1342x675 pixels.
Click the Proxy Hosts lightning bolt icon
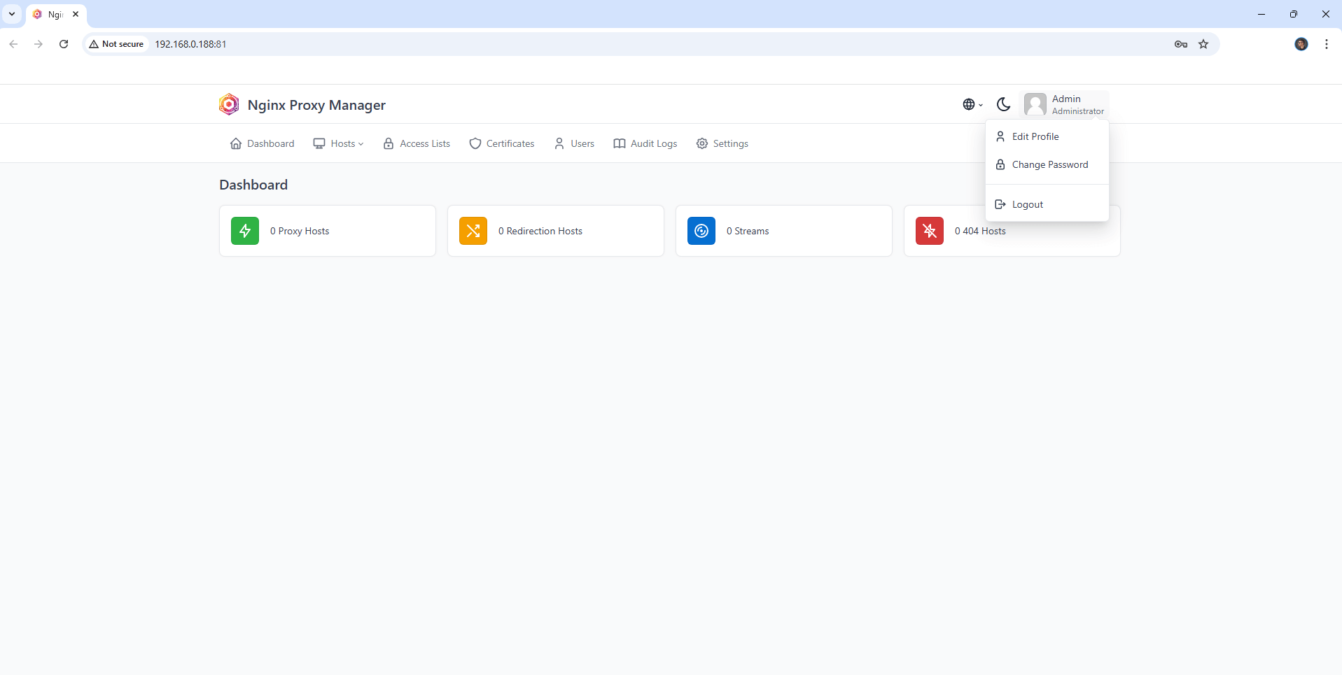(244, 230)
